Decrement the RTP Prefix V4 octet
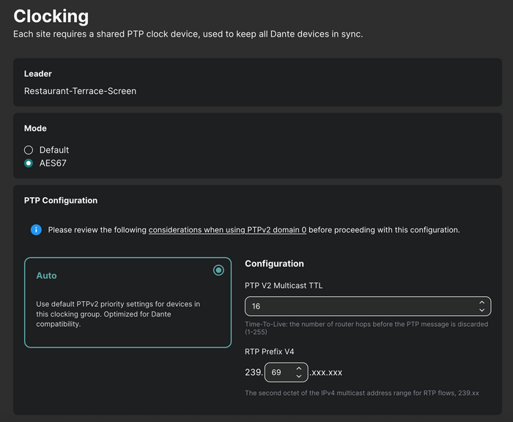This screenshot has height=422, width=513. 299,376
